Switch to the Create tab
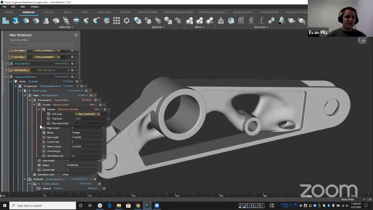 tap(9, 12)
